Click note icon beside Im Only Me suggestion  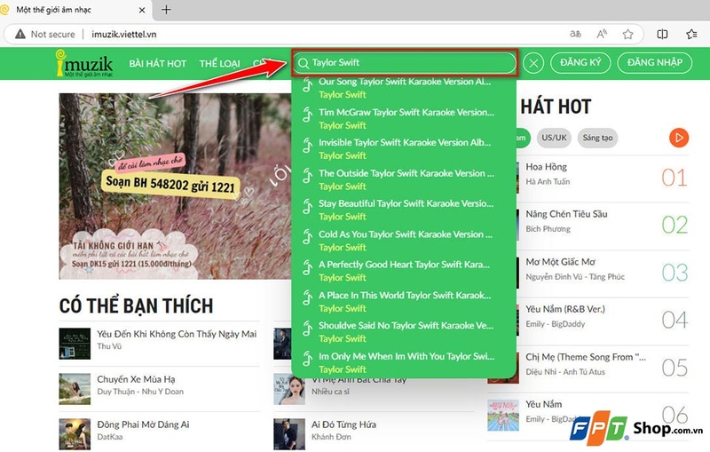click(x=307, y=359)
